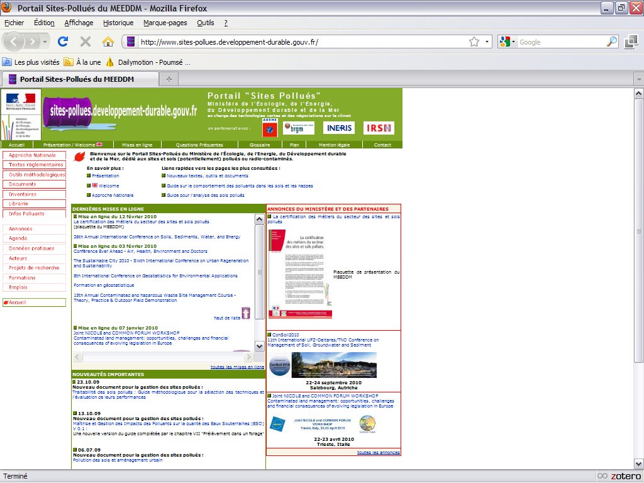This screenshot has height=483, width=644.
Task: Open the Google search engine dropdown
Action: pyautogui.click(x=507, y=42)
